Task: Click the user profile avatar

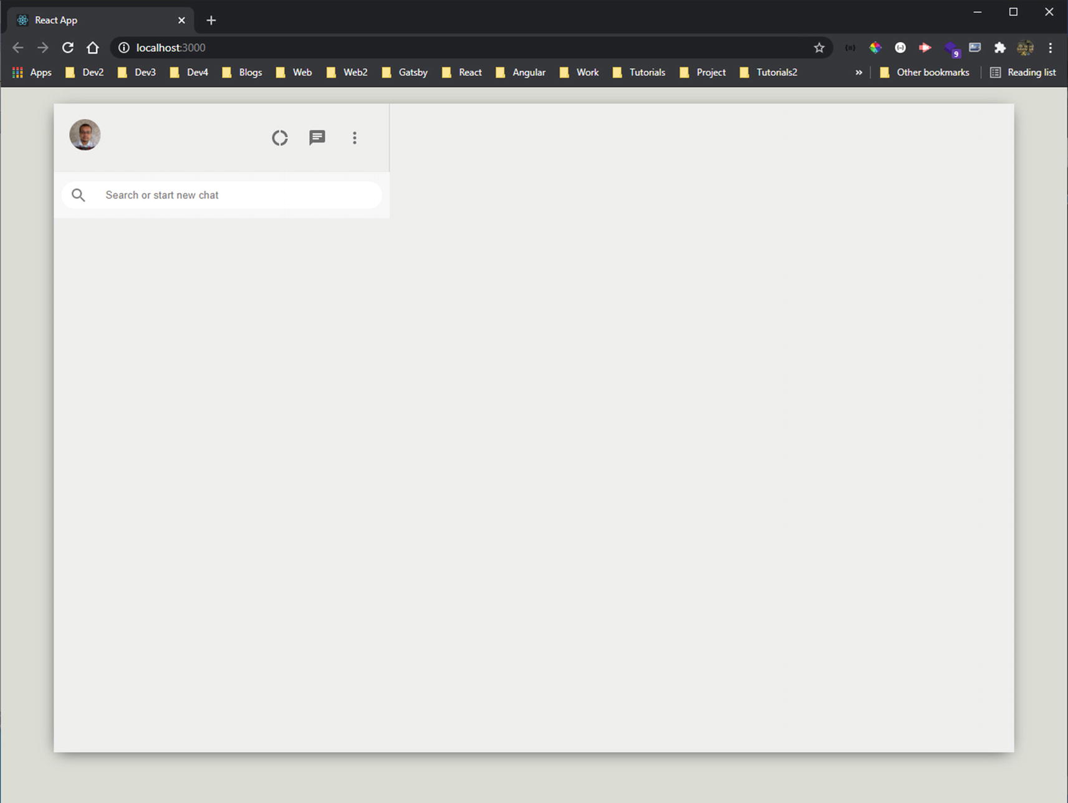Action: point(85,135)
